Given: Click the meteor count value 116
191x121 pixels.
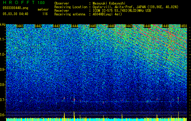Looking at the screenshot, I should tap(45, 14).
